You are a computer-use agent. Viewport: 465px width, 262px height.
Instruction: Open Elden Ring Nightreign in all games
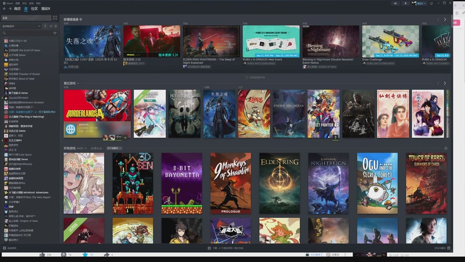pos(328,183)
